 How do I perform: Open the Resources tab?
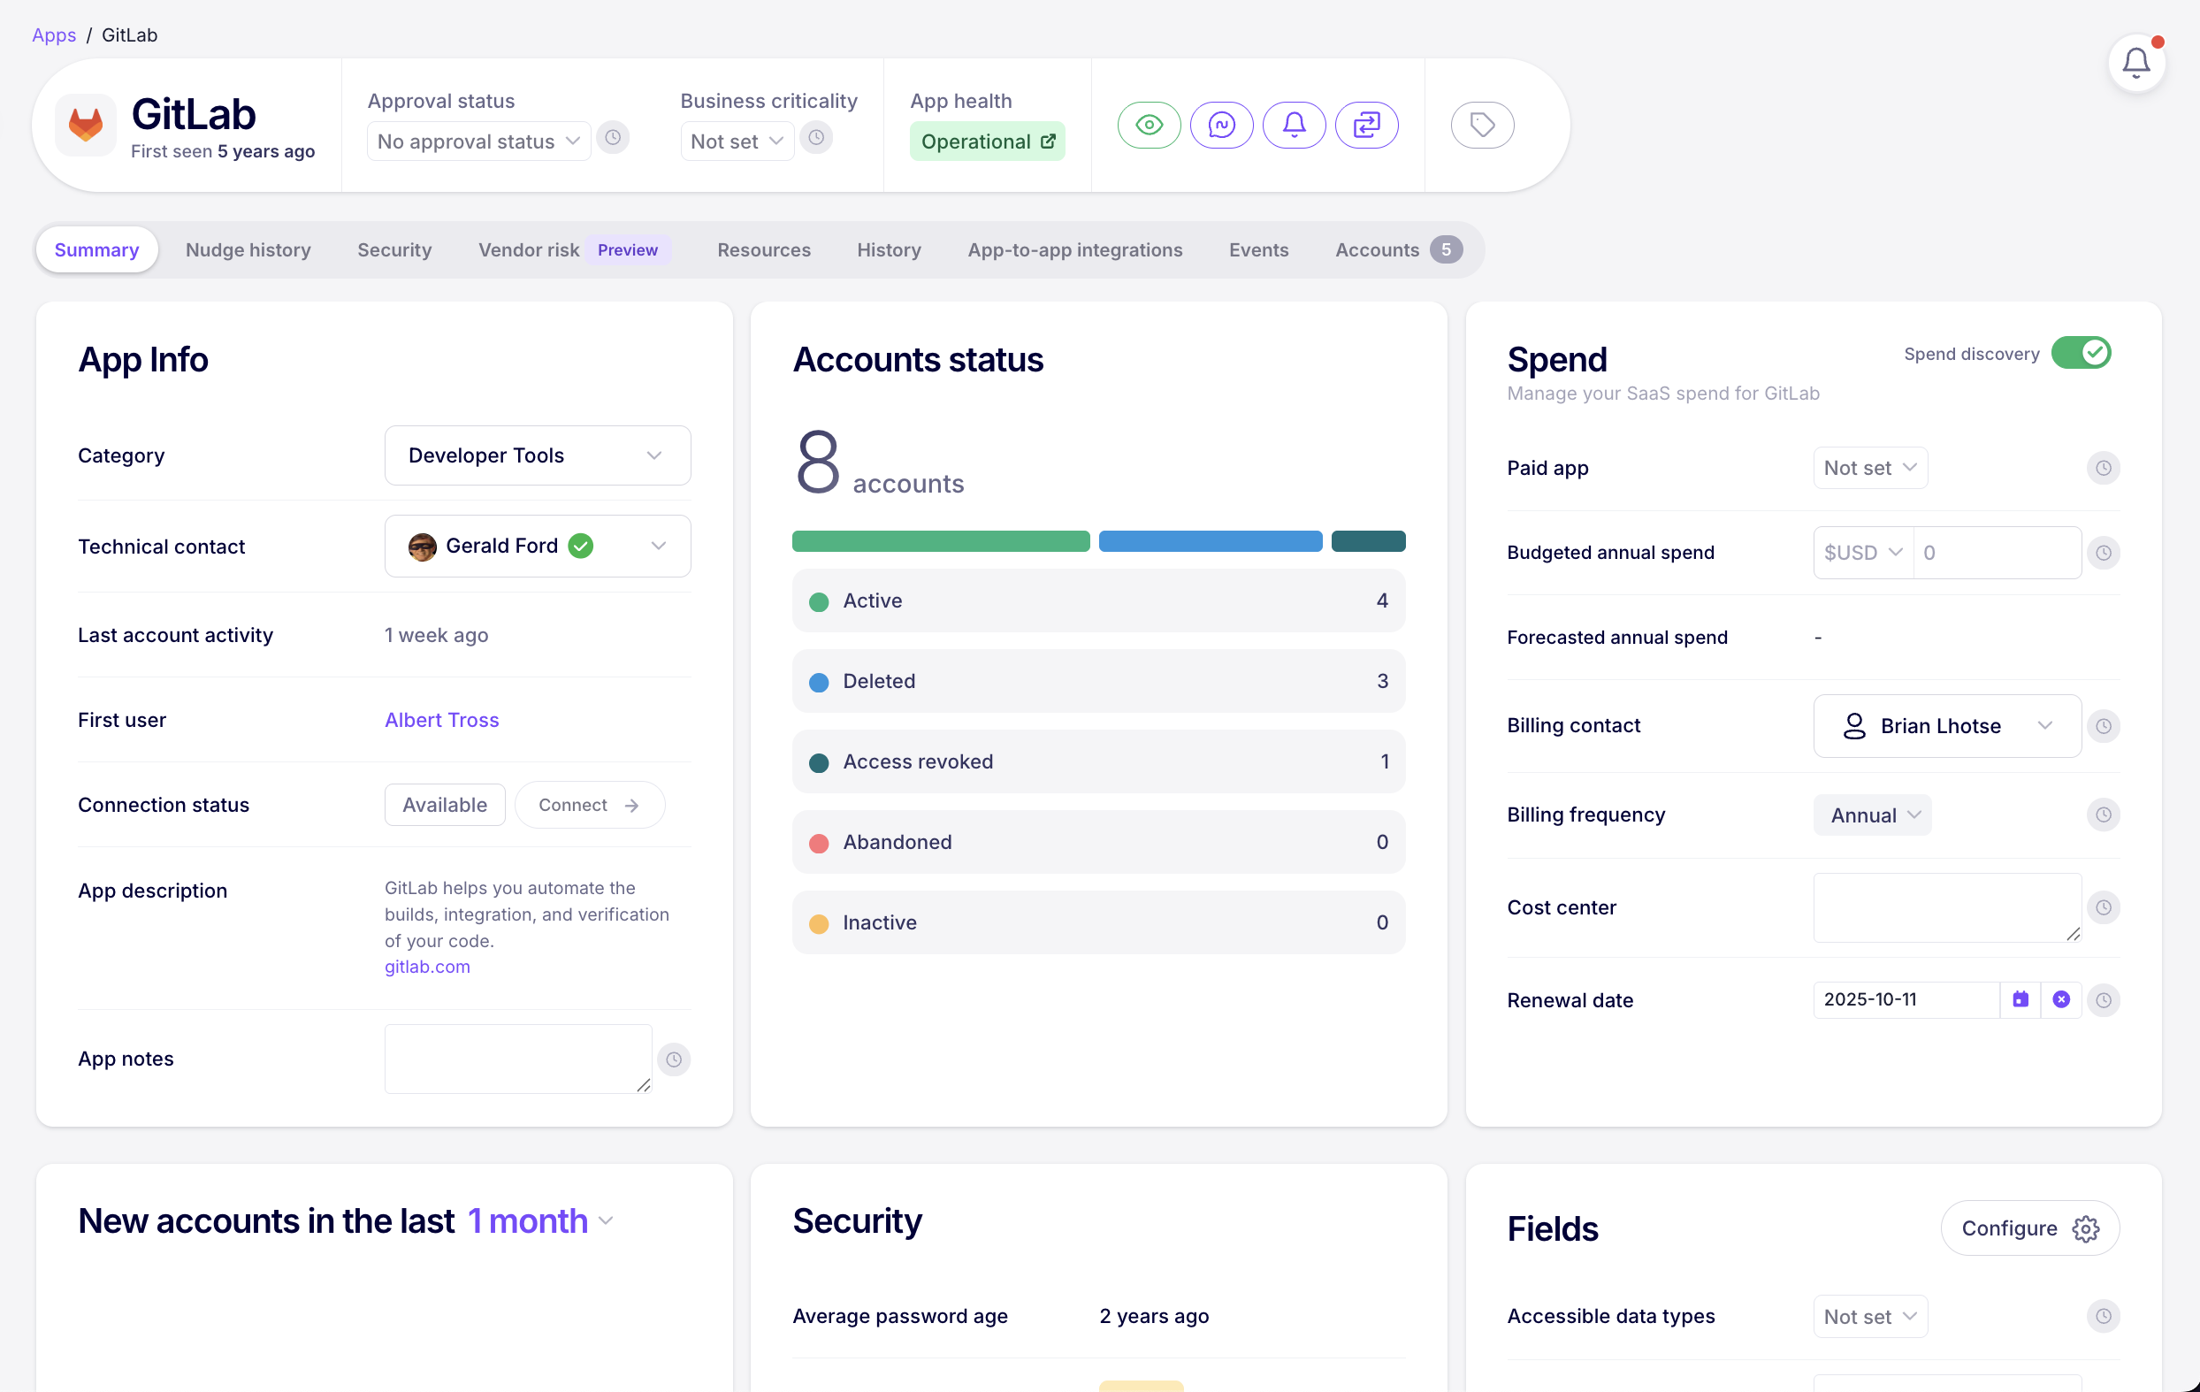tap(764, 249)
